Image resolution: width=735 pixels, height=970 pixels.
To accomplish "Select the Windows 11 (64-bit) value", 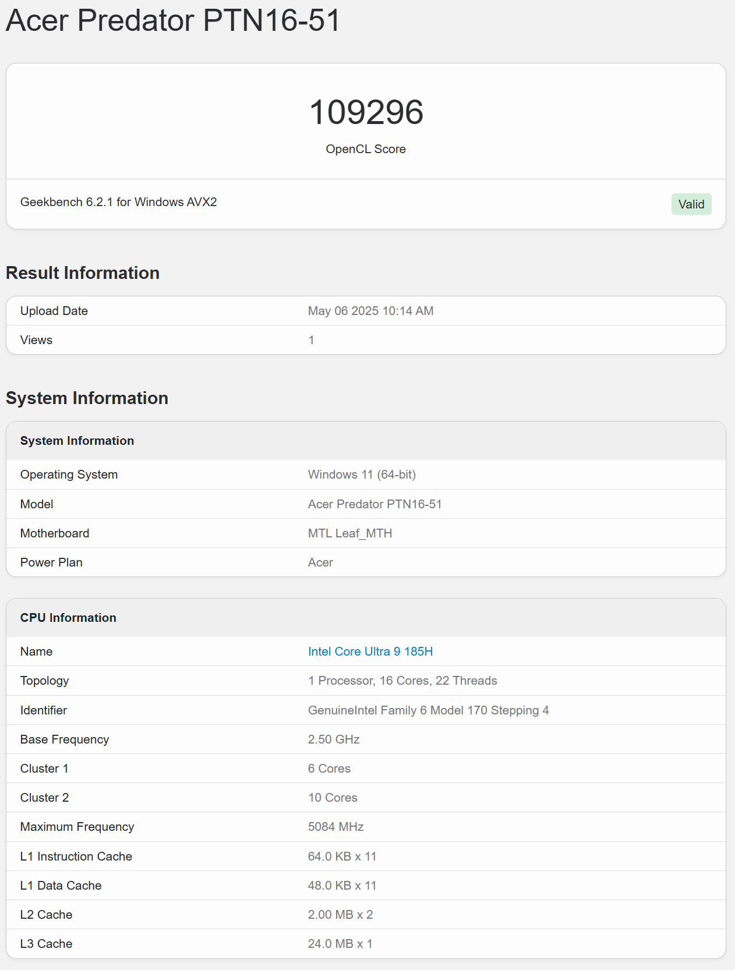I will pyautogui.click(x=362, y=475).
